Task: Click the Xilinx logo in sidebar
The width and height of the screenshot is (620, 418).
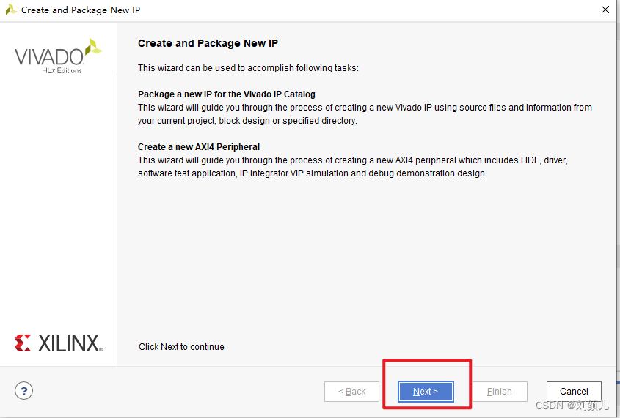Action: coord(59,343)
